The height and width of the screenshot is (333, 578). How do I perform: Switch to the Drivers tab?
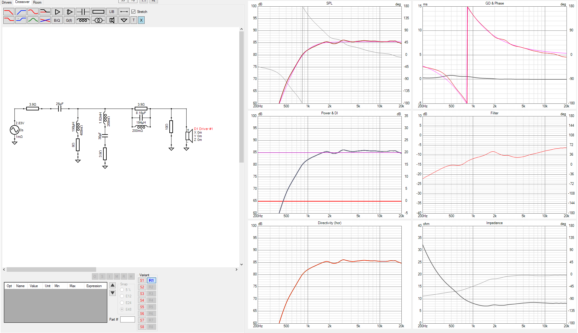[7, 2]
